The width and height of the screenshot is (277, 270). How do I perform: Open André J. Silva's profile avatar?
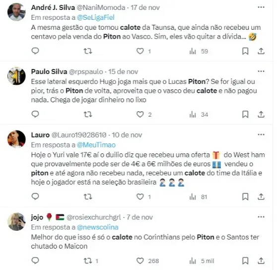tap(16, 12)
